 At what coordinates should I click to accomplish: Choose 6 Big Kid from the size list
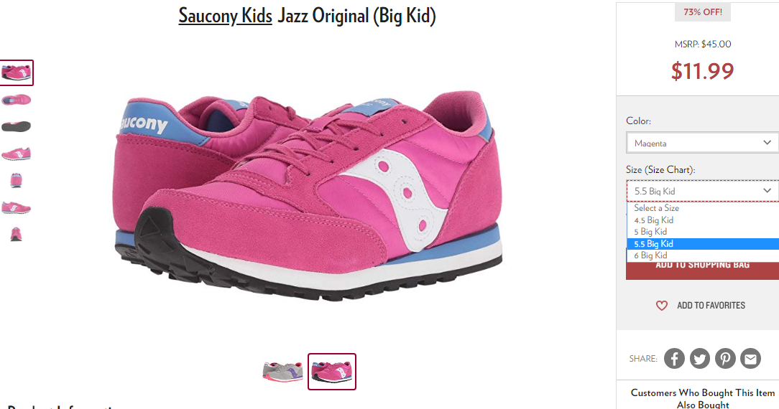[703, 255]
